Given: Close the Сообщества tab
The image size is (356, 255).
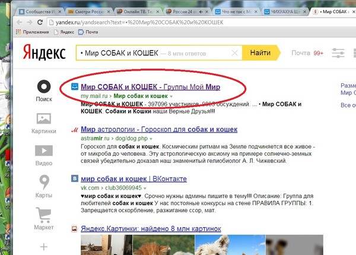Looking at the screenshot, I should click(60, 12).
